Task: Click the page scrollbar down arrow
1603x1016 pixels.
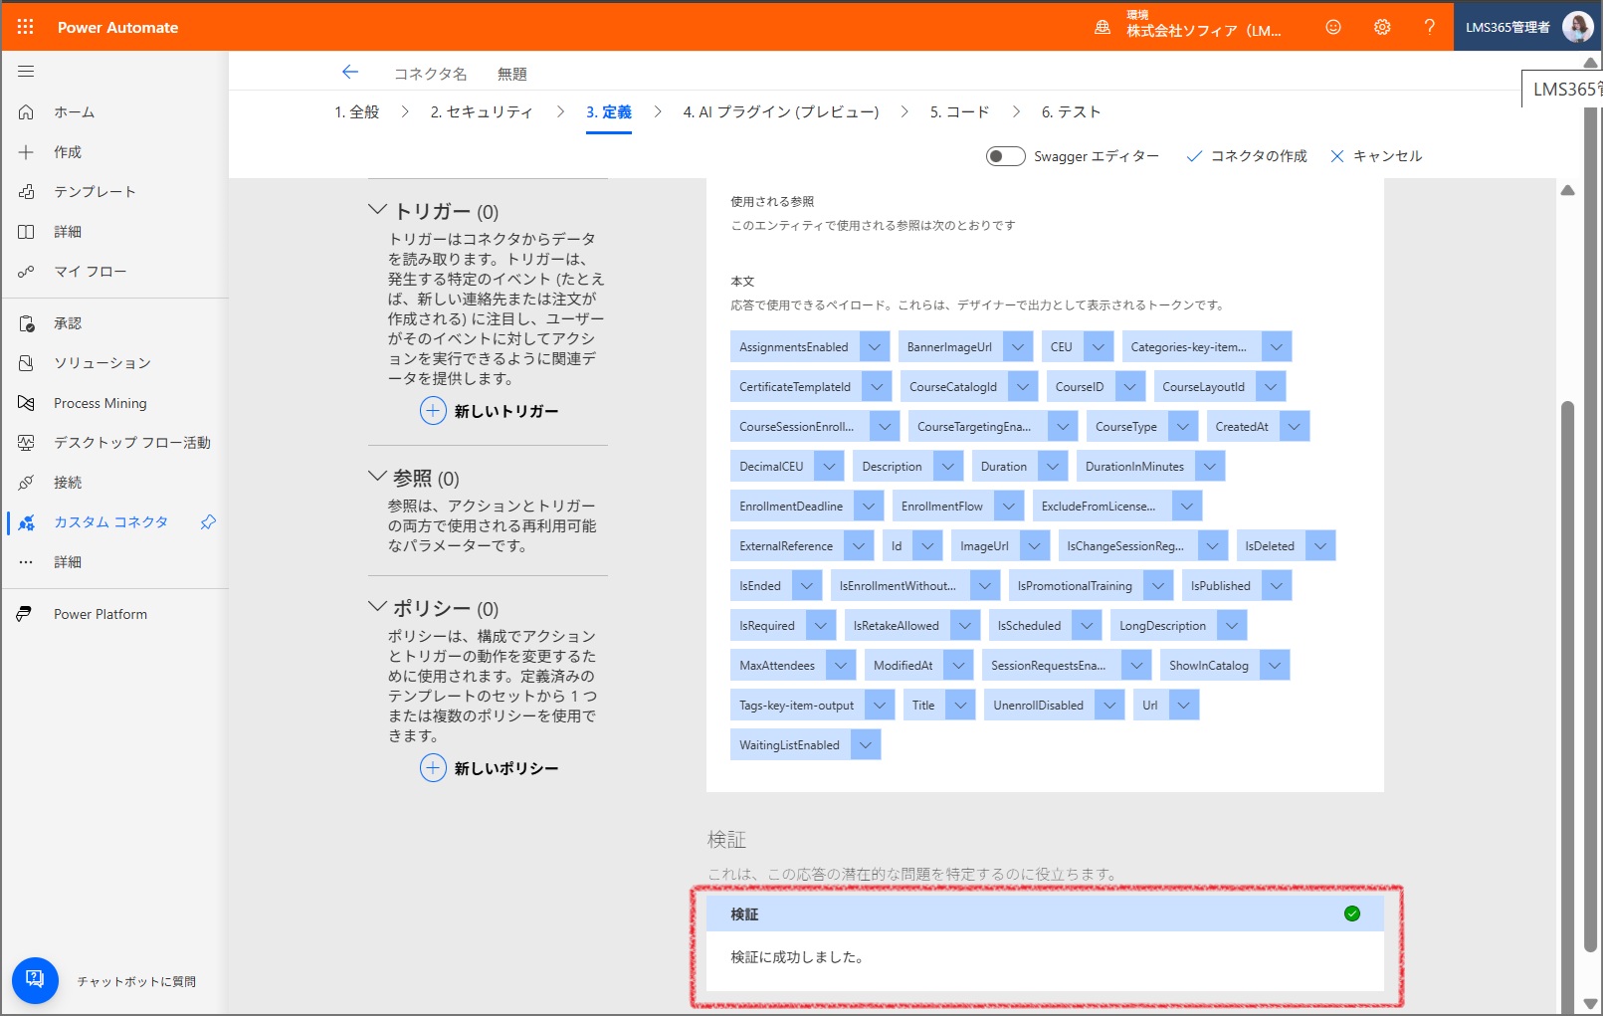Action: click(1590, 1004)
